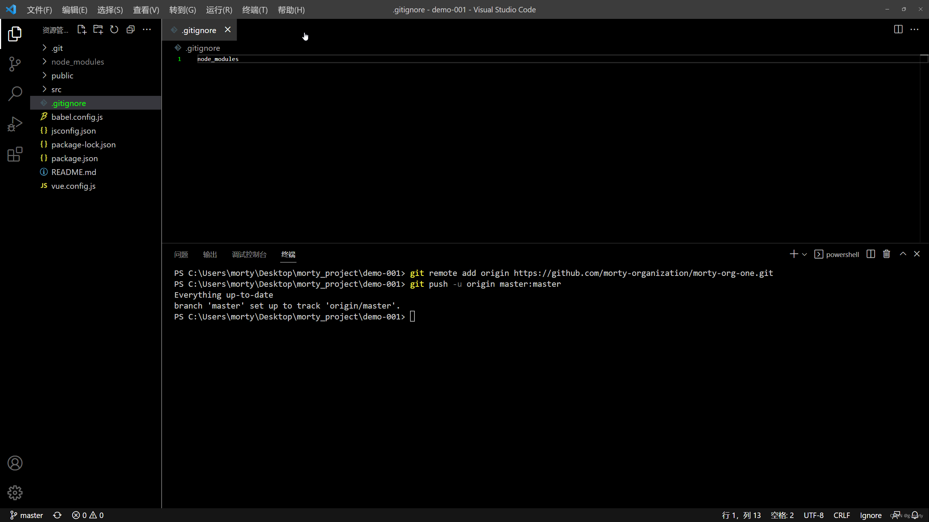The width and height of the screenshot is (929, 522).
Task: Change file encoding UTF-8
Action: tap(814, 515)
